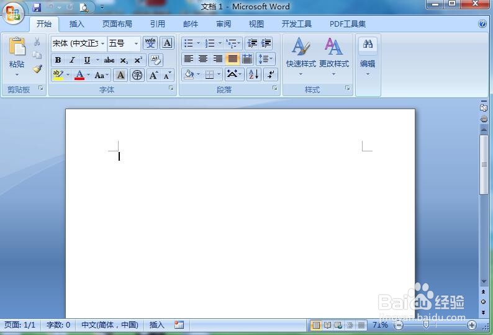Open the phonetic guide (wén) tool
Viewport: 493px width, 335px height.
150,43
